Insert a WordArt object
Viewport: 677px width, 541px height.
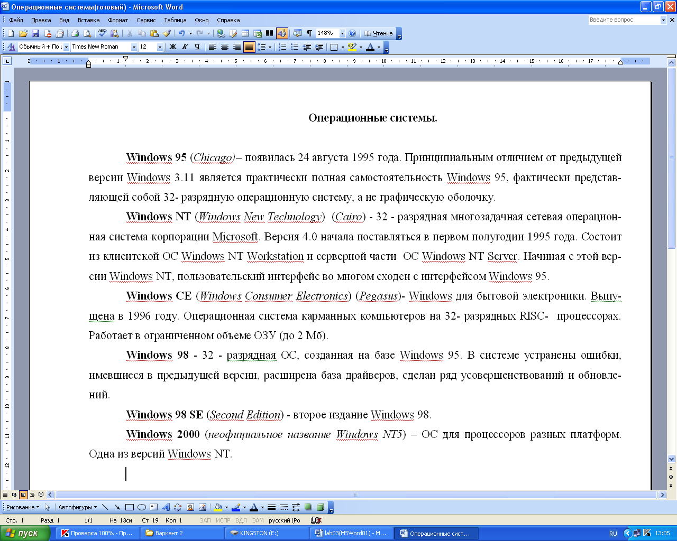166,507
